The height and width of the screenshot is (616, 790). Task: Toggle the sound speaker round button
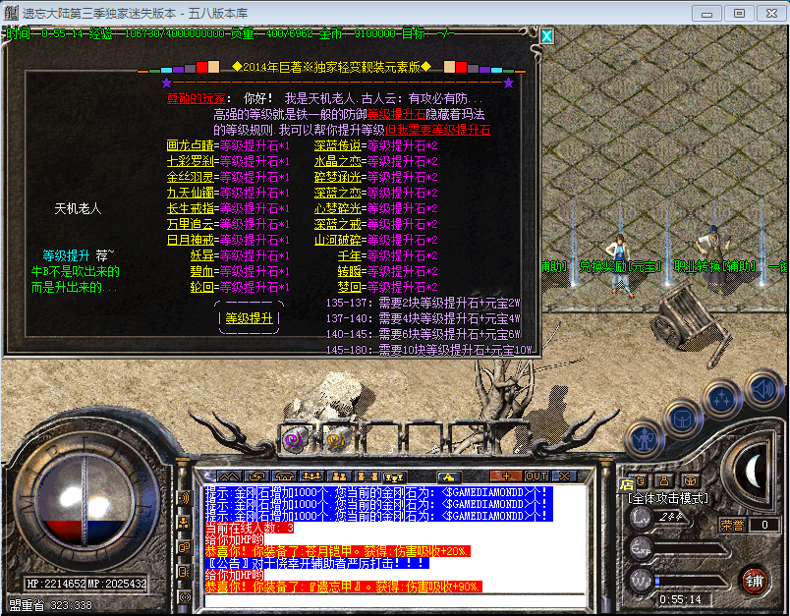click(x=762, y=389)
